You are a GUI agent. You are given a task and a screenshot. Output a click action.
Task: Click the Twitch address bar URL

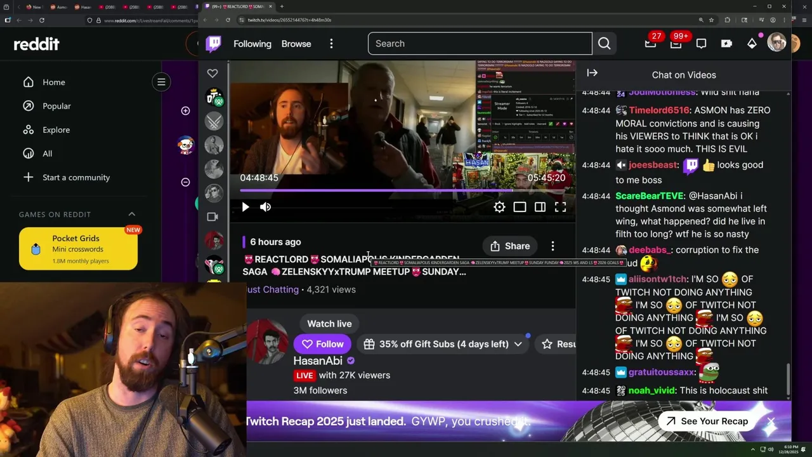click(289, 20)
